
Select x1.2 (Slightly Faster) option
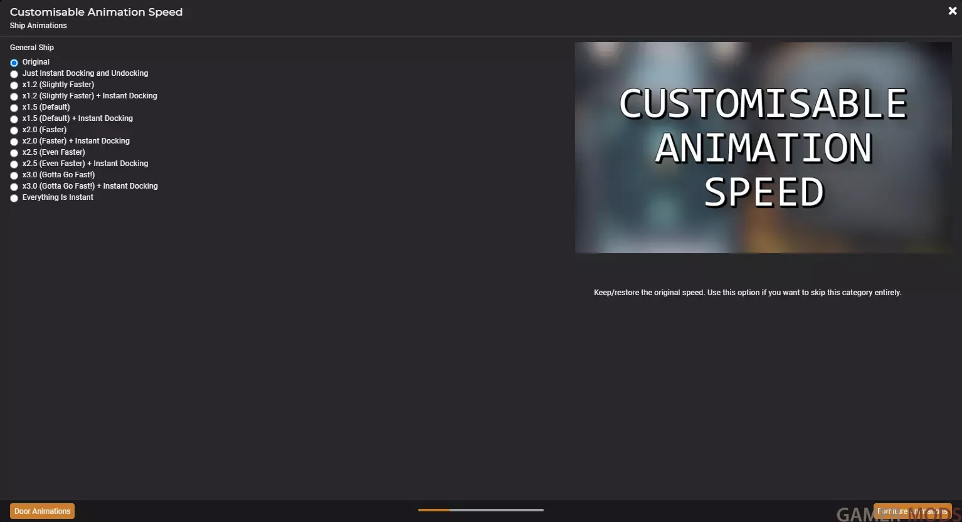coord(14,85)
